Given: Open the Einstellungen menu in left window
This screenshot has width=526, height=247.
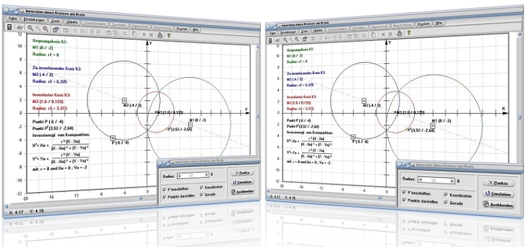Looking at the screenshot, I should [35, 20].
